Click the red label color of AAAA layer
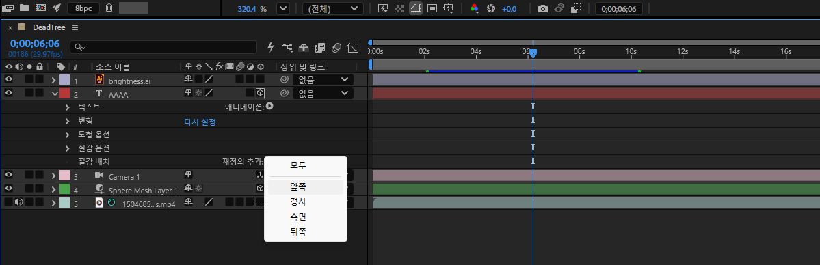The width and height of the screenshot is (820, 265). (64, 94)
